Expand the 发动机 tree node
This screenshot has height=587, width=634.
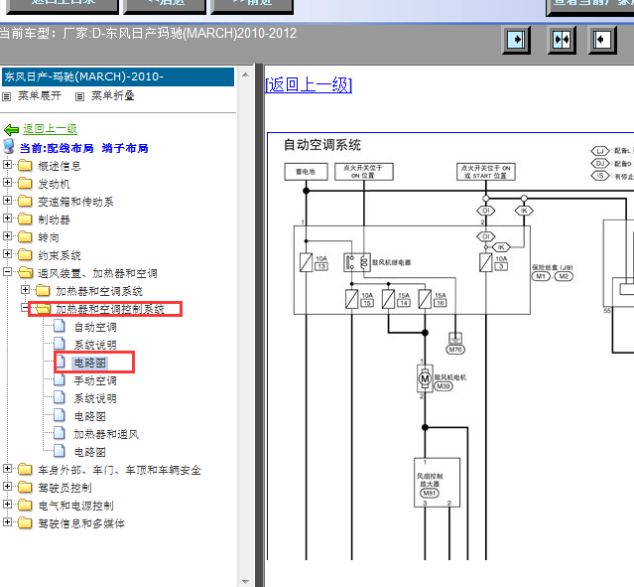7,183
